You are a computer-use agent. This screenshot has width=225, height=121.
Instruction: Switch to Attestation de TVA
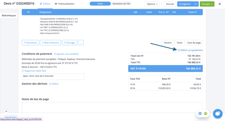[x=121, y=4]
